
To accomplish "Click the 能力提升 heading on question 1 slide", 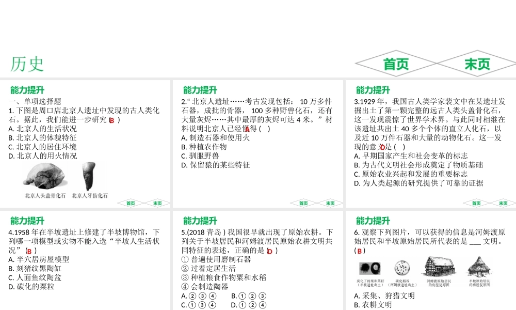I will 27,90.
